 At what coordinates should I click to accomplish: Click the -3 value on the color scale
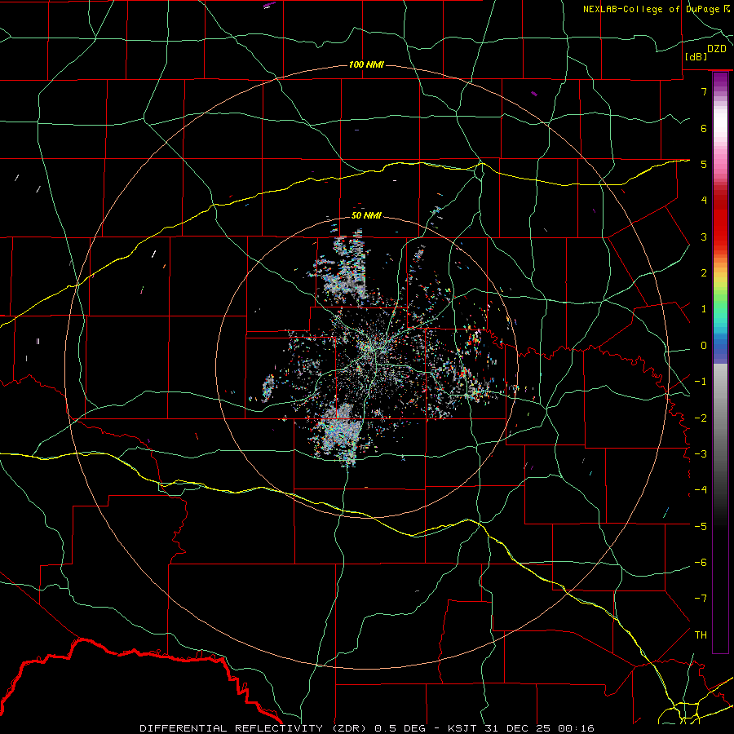click(x=701, y=454)
